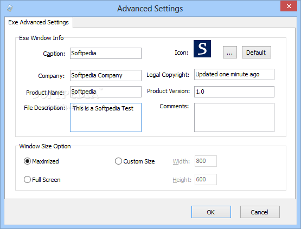Click the File Description text area
The width and height of the screenshot is (301, 229).
click(x=106, y=117)
